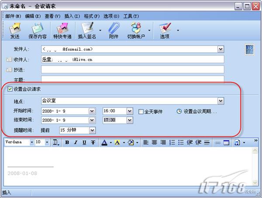Expand the end date 2008-1-9 dropdown
Image resolution: width=262 pixels, height=198 pixels.
(x=92, y=120)
